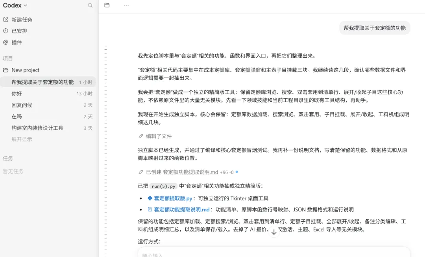The width and height of the screenshot is (425, 257).
Task: Click the folder icon beside New project
Action: 6,70
